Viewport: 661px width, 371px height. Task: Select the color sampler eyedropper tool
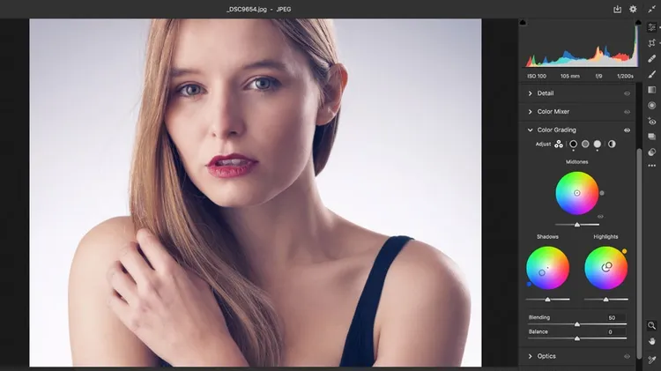(651, 360)
